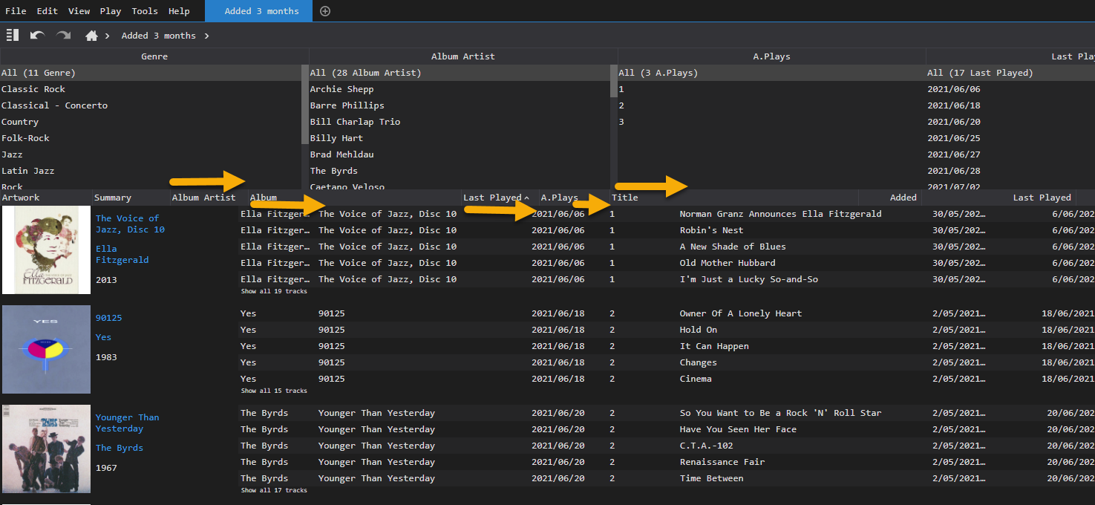Expand chevron right of the Home icon
Viewport: 1095px width, 505px height.
click(108, 36)
